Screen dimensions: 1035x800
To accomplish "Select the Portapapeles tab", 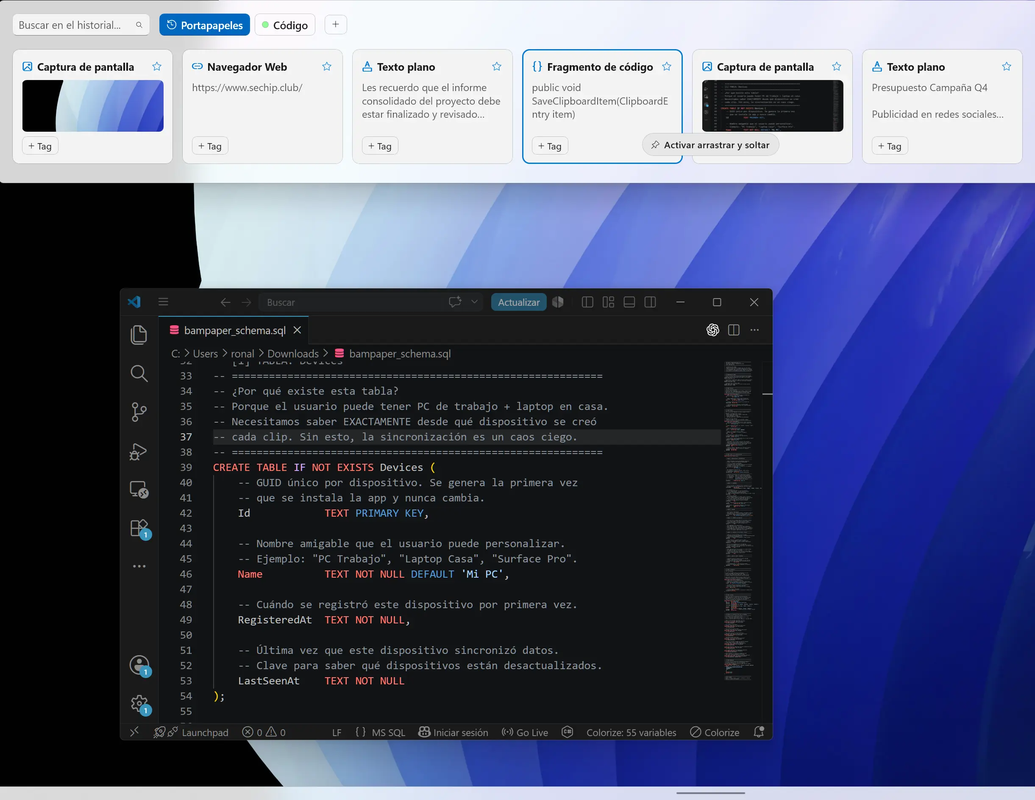I will coord(204,25).
